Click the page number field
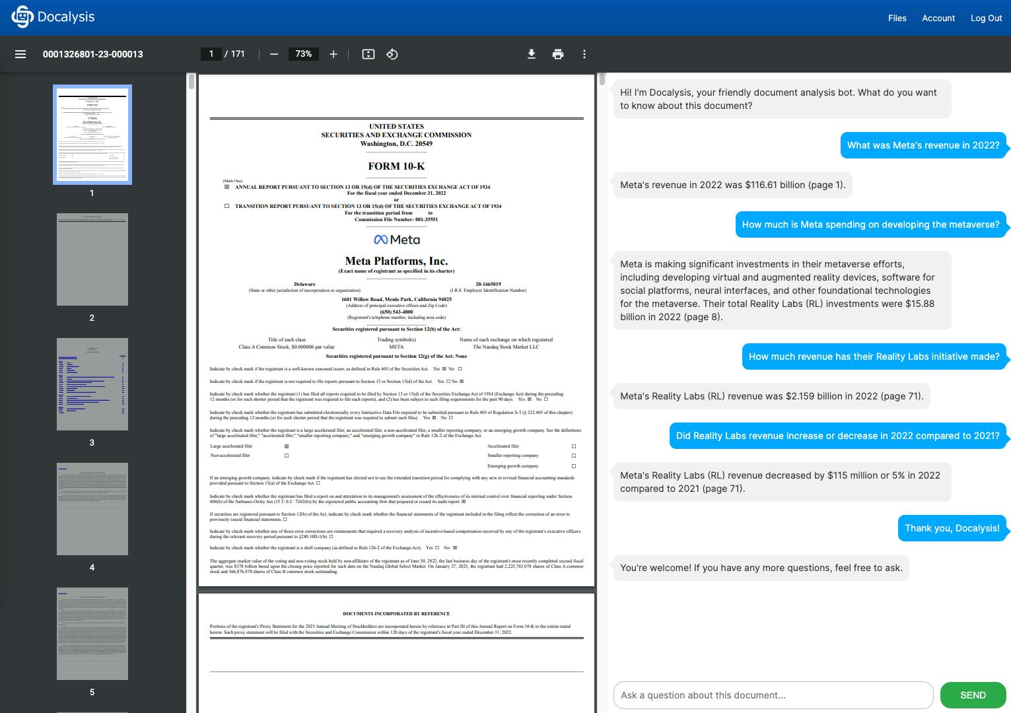The width and height of the screenshot is (1011, 713). (x=211, y=54)
